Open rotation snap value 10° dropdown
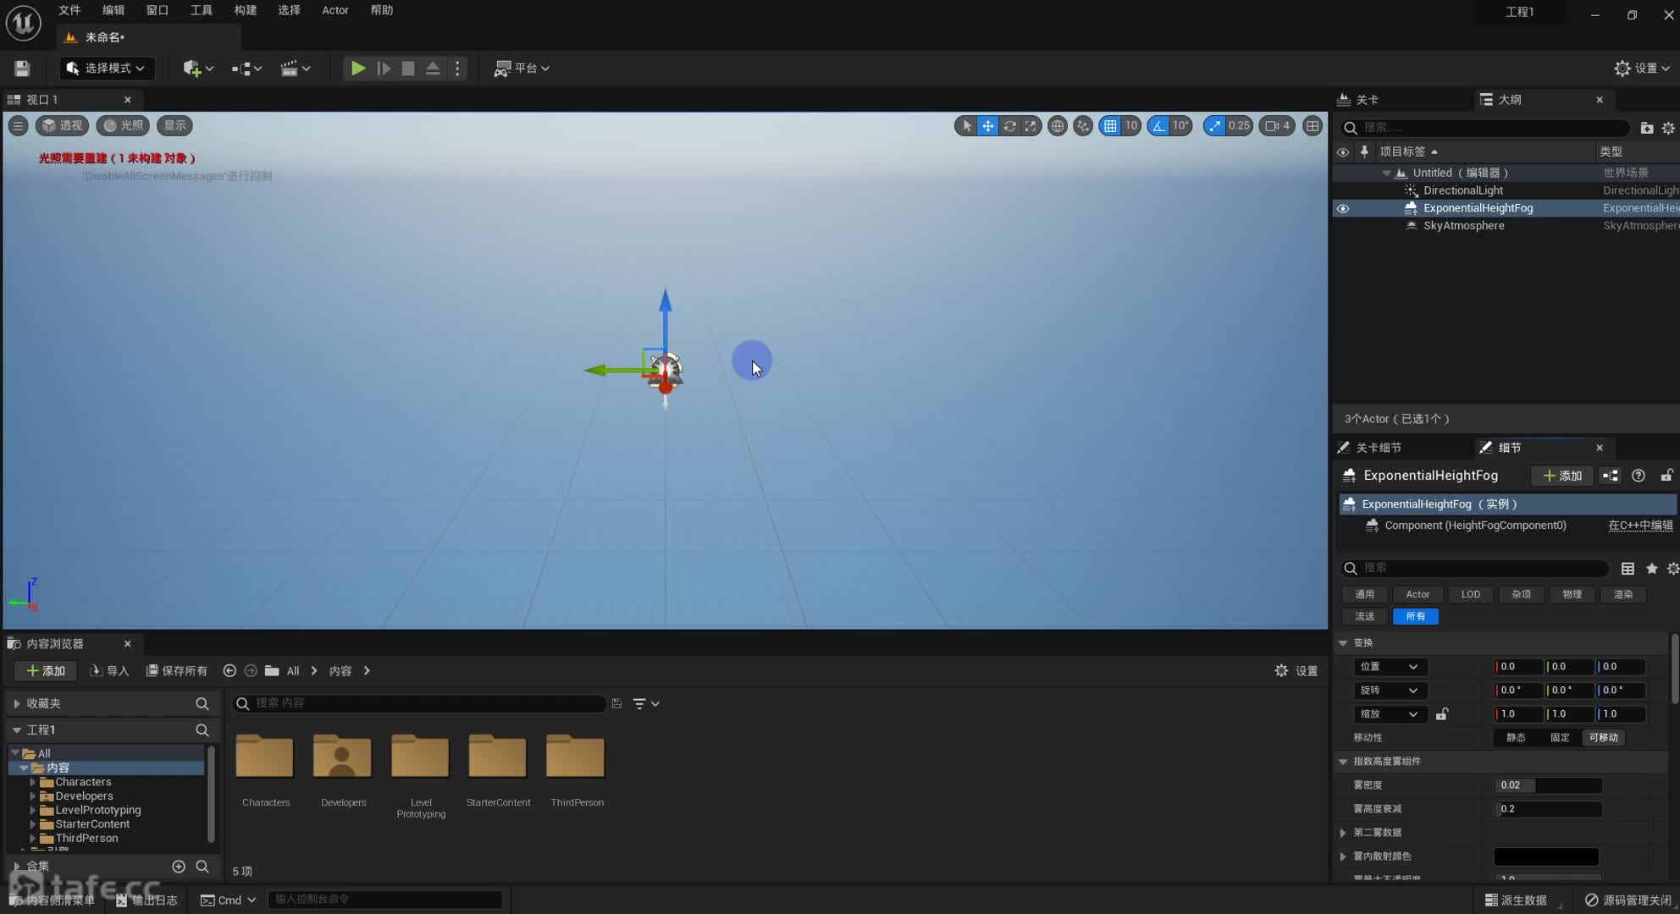The image size is (1680, 914). pyautogui.click(x=1181, y=126)
